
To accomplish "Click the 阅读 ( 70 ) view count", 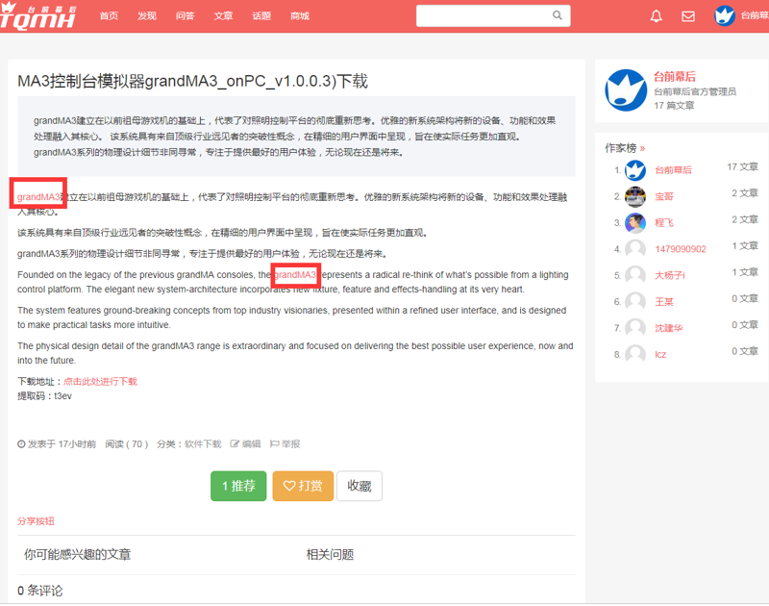I will [x=127, y=444].
